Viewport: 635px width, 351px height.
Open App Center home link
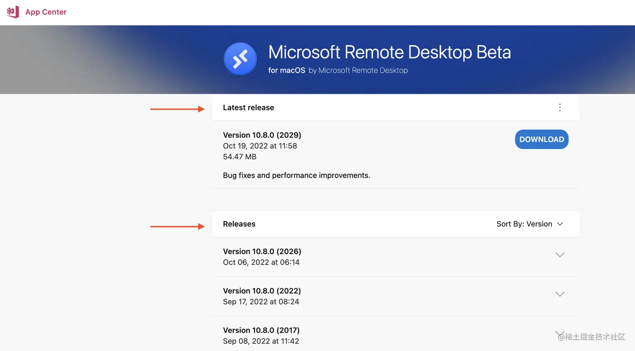coord(46,12)
